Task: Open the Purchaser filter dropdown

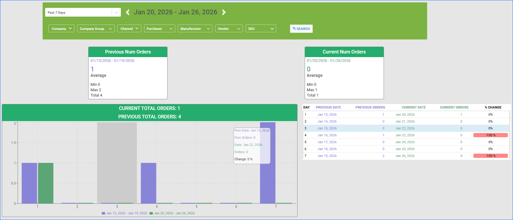Action: point(159,29)
